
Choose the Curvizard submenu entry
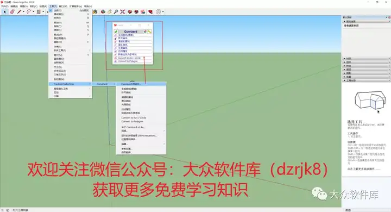pyautogui.click(x=104, y=84)
